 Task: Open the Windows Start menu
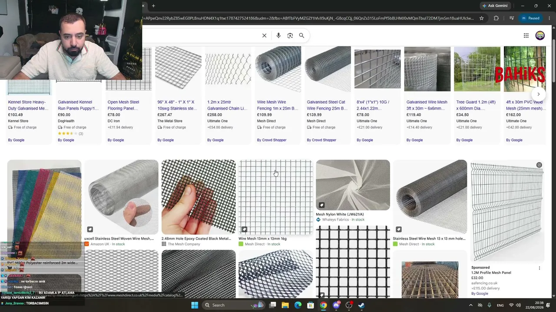tap(195, 305)
